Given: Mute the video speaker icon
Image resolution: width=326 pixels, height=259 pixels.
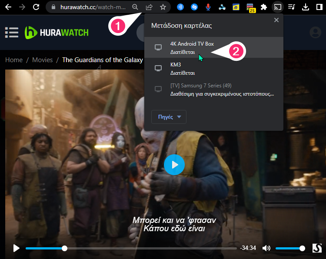Looking at the screenshot, I should click(266, 248).
